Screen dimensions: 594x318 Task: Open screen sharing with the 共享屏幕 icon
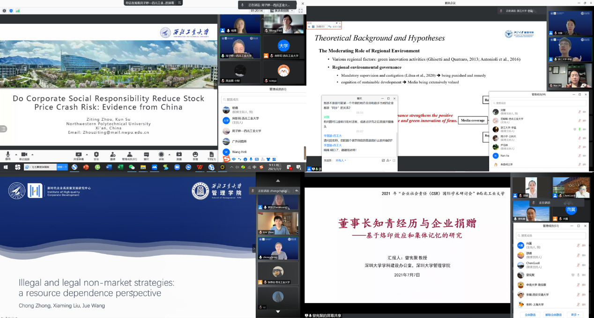(78, 155)
